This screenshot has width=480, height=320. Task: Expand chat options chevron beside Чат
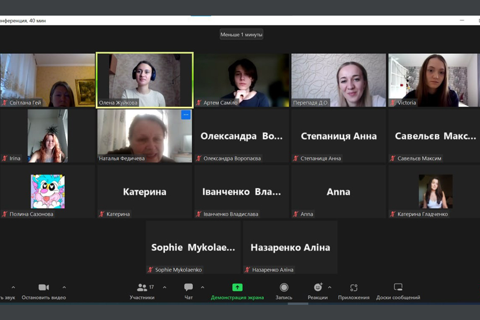(x=203, y=287)
